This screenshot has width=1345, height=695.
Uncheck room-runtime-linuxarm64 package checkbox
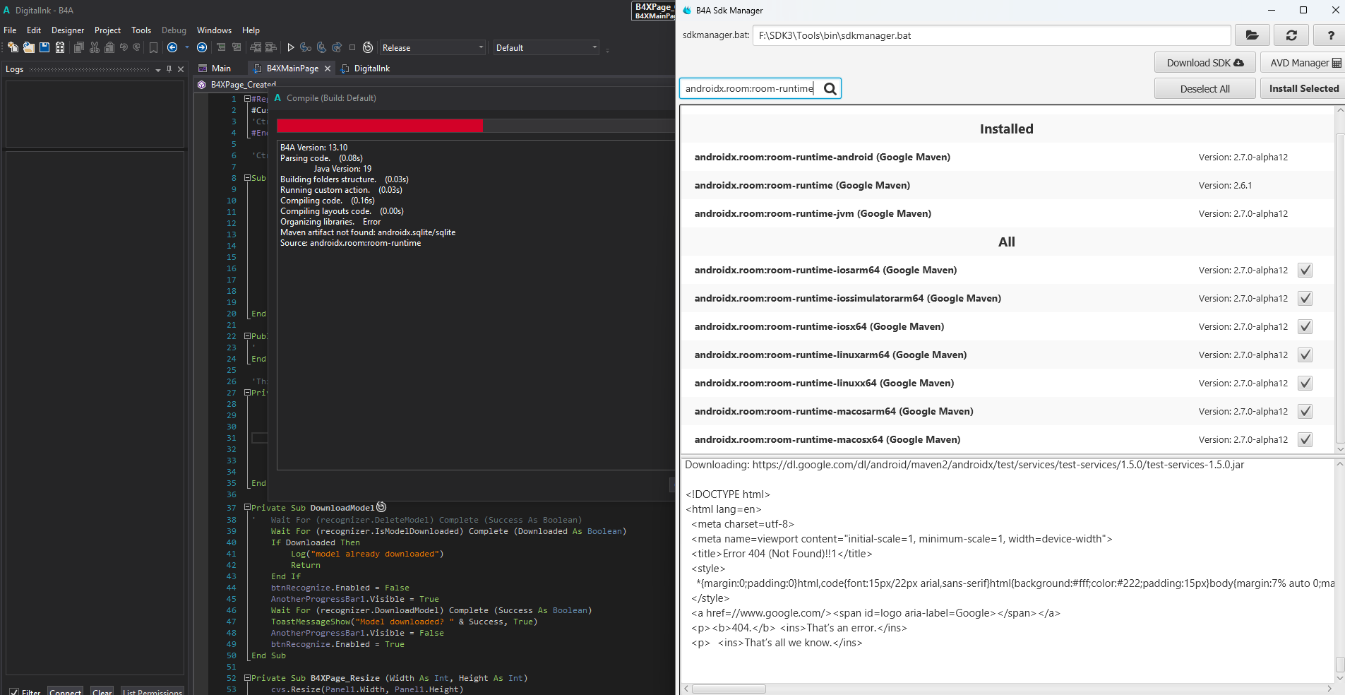pos(1305,355)
